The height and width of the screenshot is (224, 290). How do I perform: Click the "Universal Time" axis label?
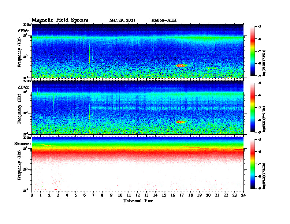click(x=138, y=201)
